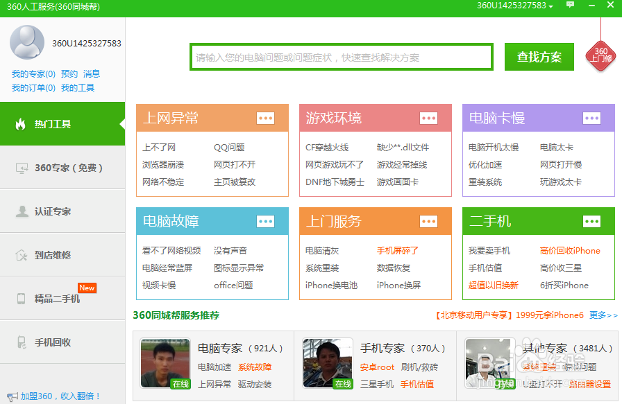Select the 认证专家 sidebar tab
The image size is (622, 404).
[x=62, y=211]
